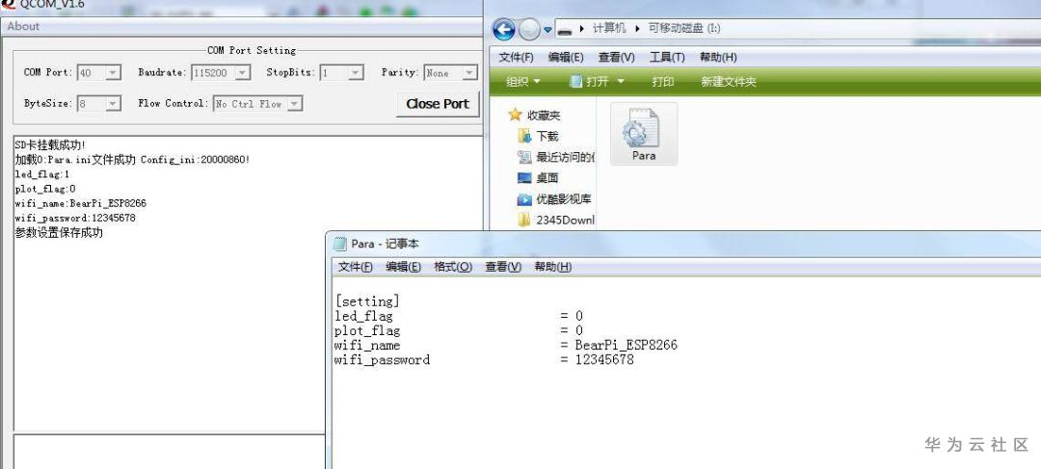Click the [setting] line in Notepad
Image resolution: width=1041 pixels, height=469 pixels.
[367, 301]
